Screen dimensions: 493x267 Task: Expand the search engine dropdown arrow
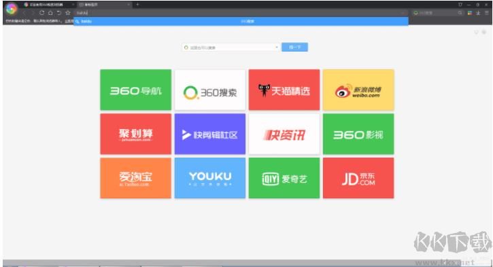(x=277, y=48)
